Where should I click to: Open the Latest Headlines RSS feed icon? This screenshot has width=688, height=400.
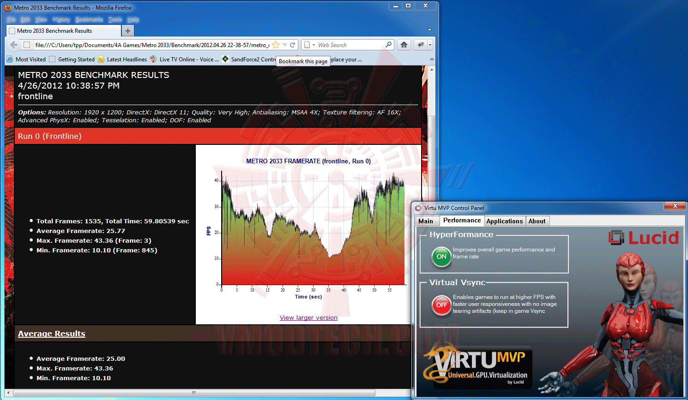101,59
